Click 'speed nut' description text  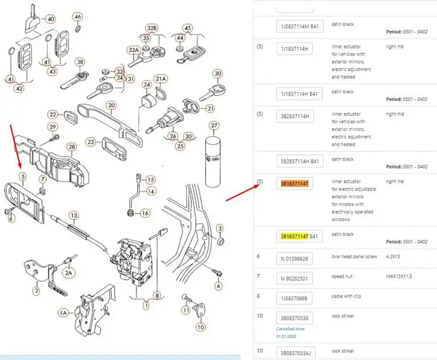[342, 276]
